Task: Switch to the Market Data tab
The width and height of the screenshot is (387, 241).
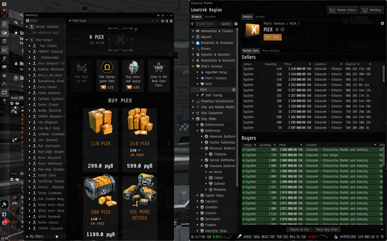Action: 251,51
